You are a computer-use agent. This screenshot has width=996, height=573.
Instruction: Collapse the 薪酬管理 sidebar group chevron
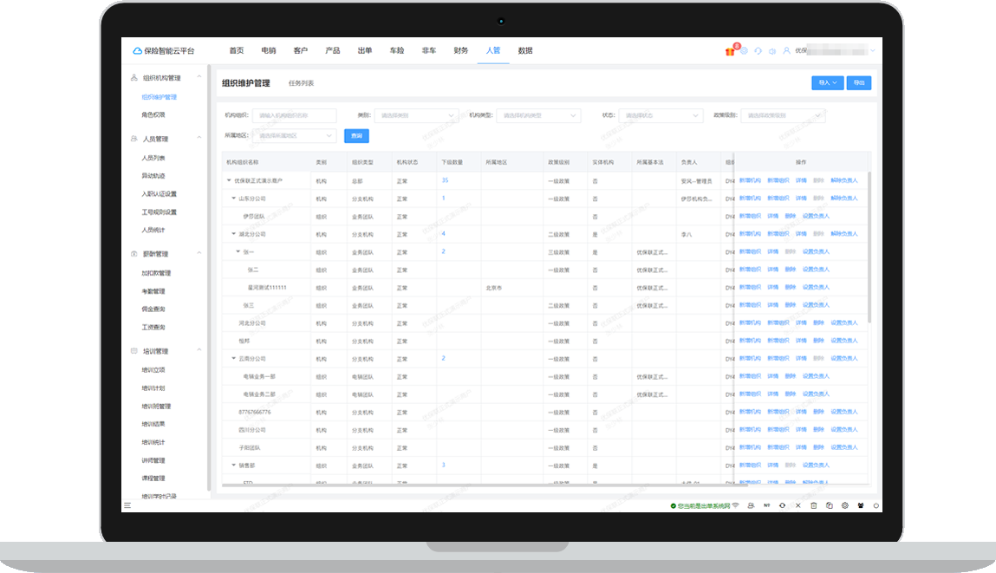pyautogui.click(x=199, y=253)
